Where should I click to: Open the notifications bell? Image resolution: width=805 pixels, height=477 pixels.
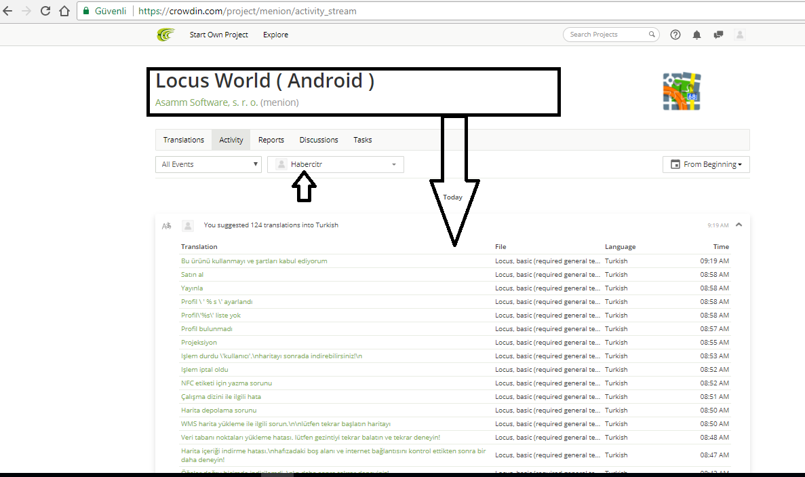tap(696, 35)
